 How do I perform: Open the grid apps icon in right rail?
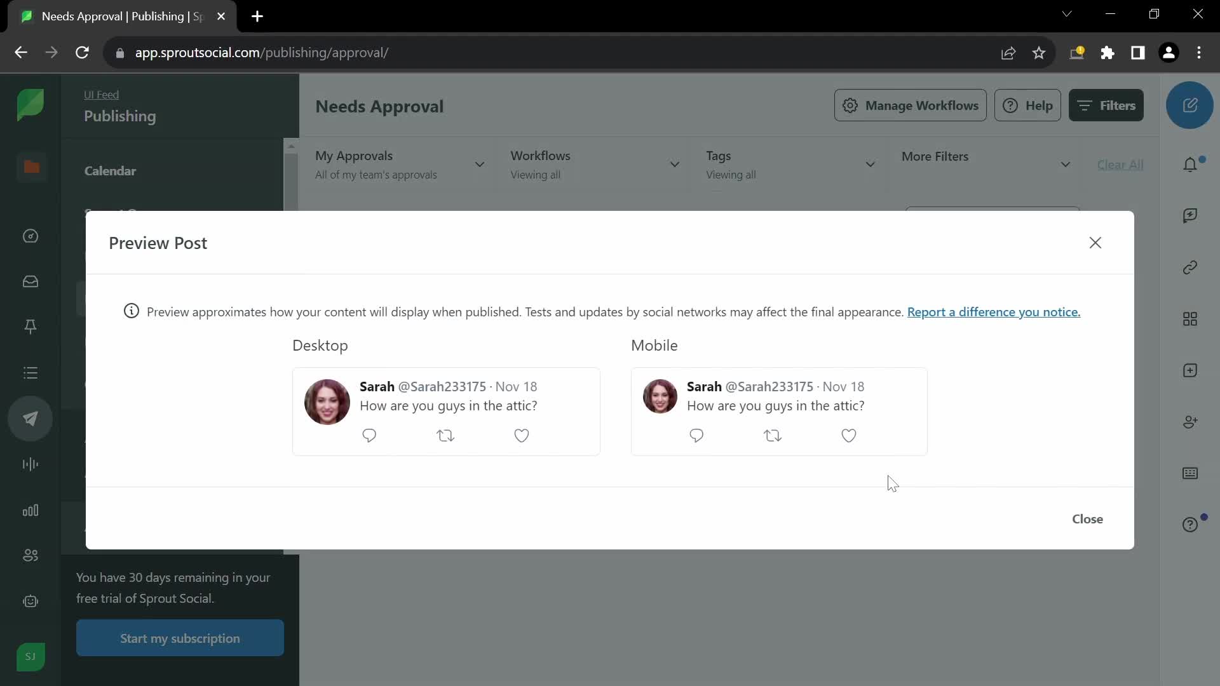(x=1190, y=319)
